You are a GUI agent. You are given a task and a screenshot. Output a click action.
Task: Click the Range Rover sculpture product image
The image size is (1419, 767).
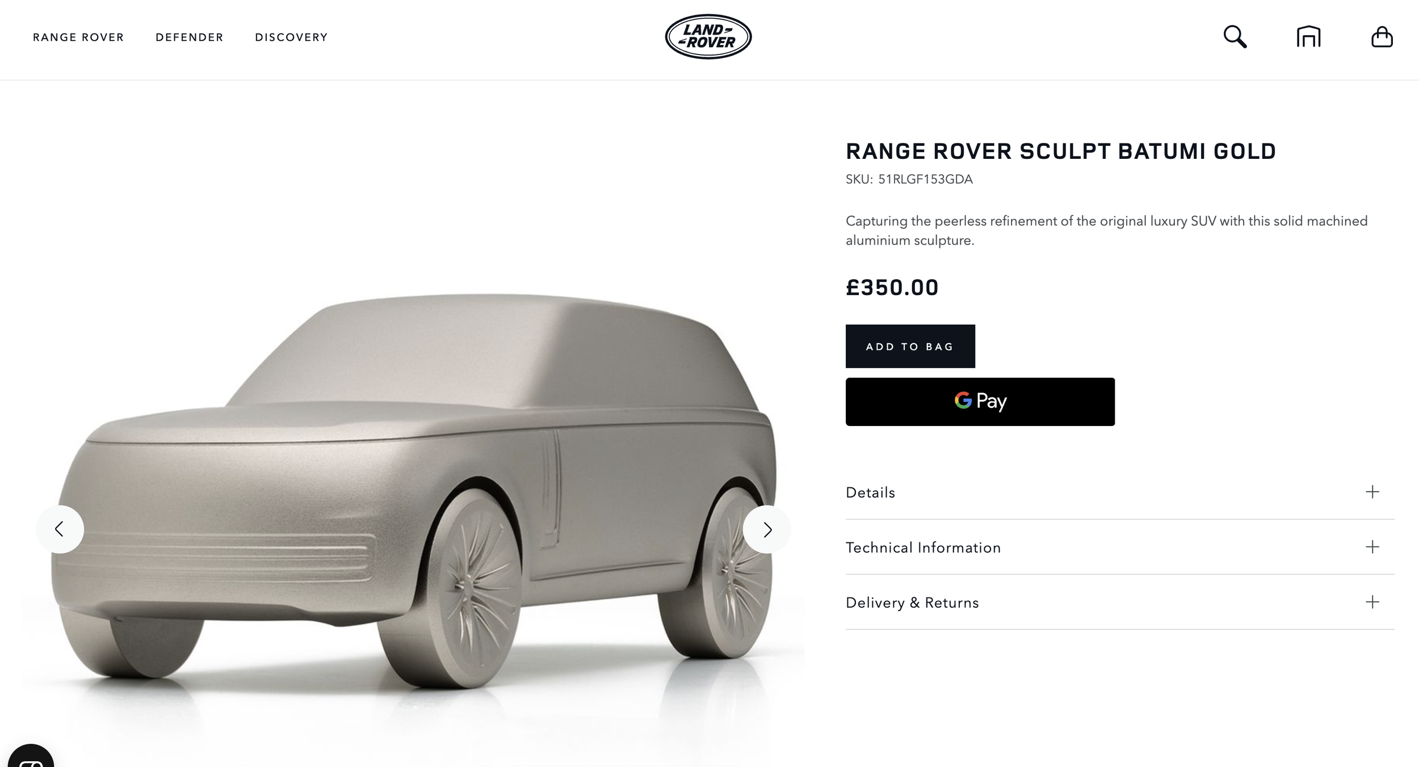[x=413, y=488]
